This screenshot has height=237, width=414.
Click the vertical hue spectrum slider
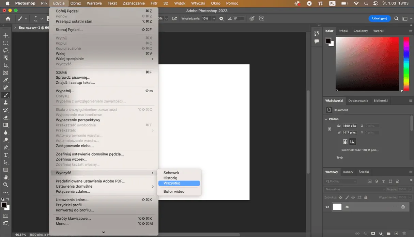click(406, 63)
